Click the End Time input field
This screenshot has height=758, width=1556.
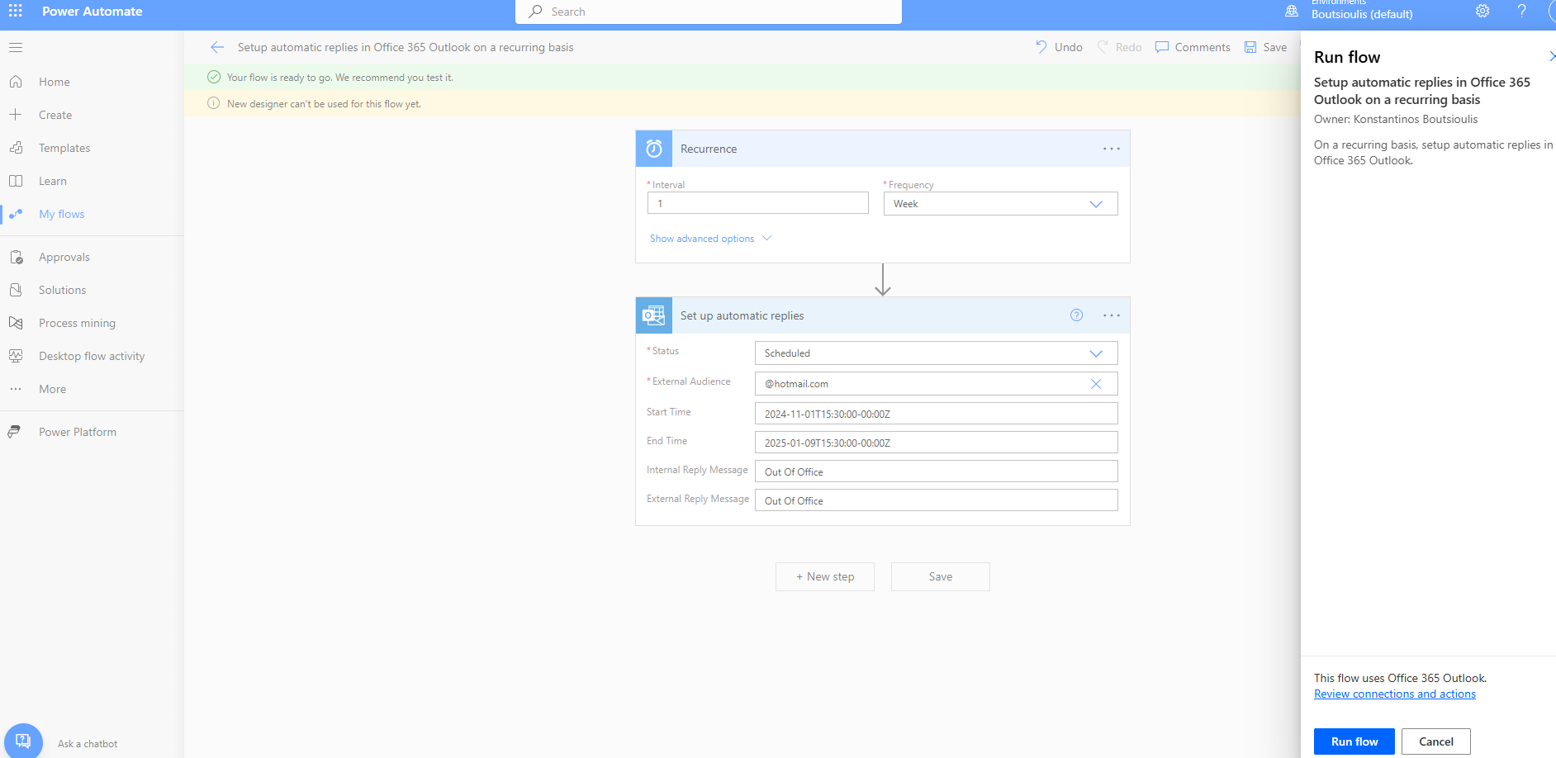tap(937, 443)
